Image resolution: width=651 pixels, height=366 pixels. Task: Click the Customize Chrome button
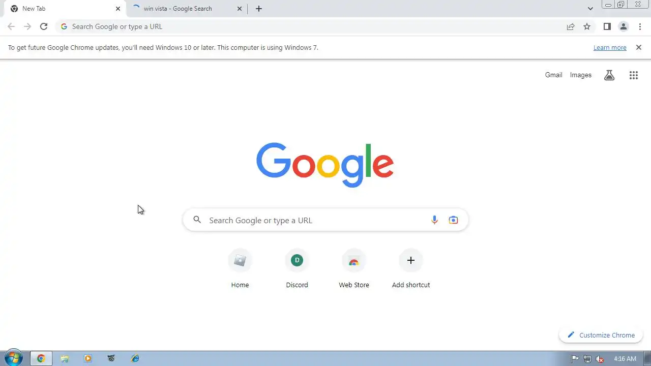601,335
